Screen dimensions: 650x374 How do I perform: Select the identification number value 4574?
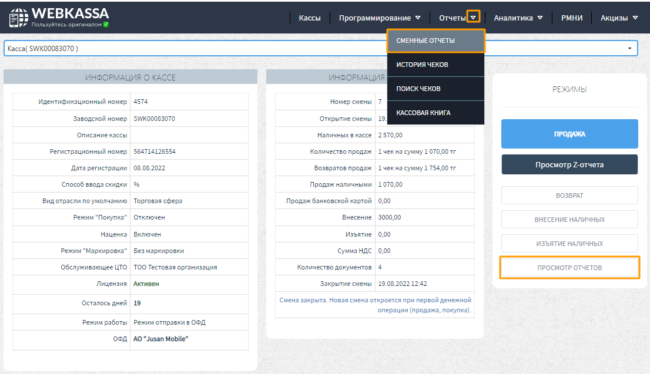[x=140, y=102]
